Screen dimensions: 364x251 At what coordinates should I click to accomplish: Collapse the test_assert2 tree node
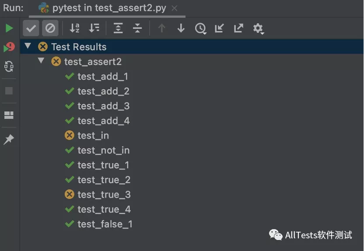tap(41, 61)
